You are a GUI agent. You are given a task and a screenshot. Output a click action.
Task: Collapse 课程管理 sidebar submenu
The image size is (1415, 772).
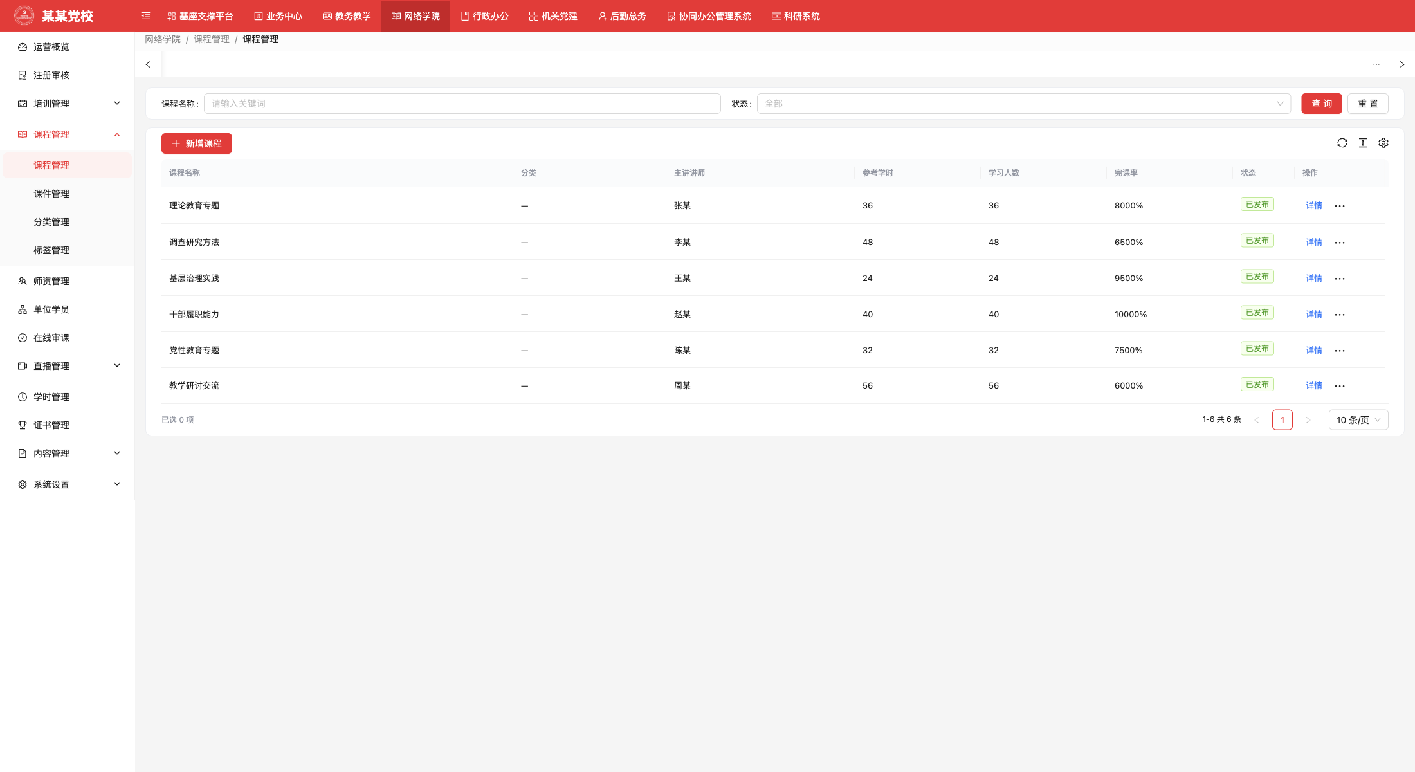coord(117,134)
